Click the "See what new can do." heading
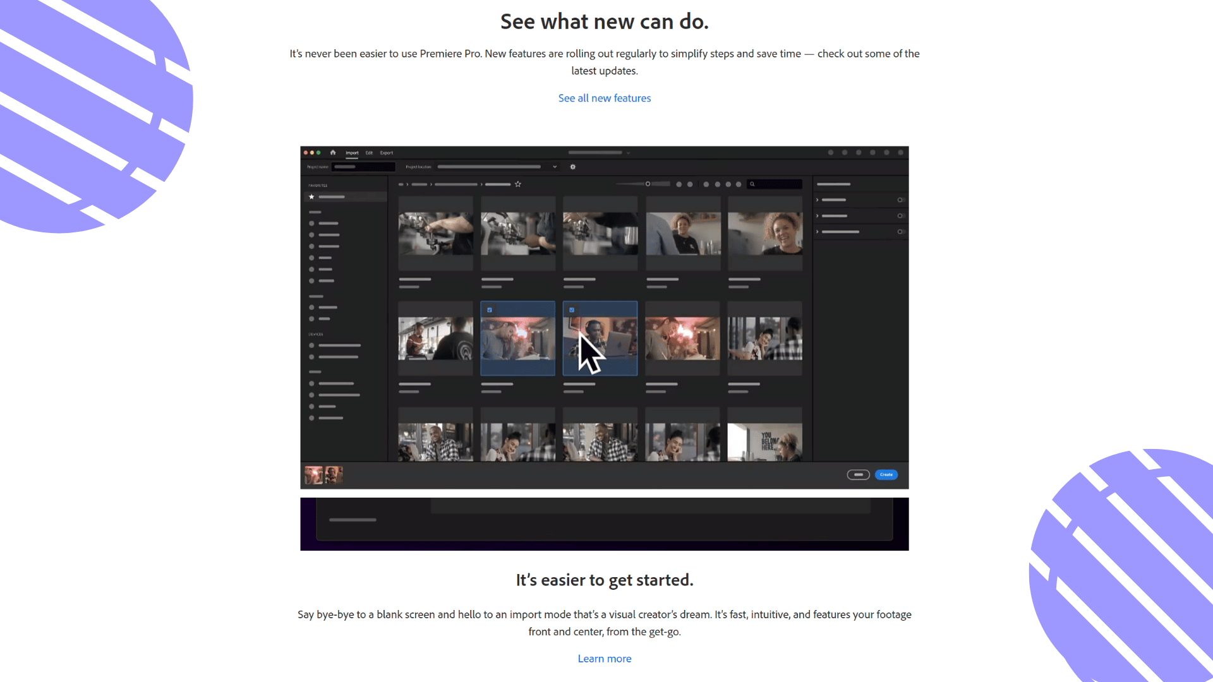 coord(605,21)
